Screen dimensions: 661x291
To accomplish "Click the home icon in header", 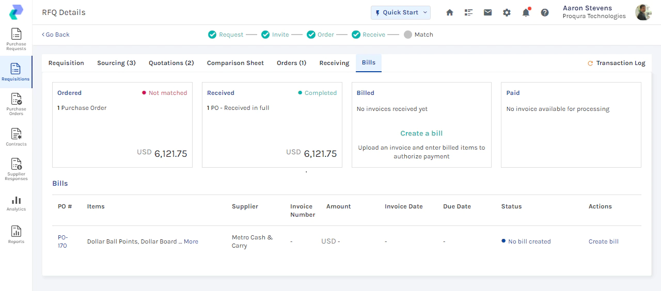I will click(449, 12).
